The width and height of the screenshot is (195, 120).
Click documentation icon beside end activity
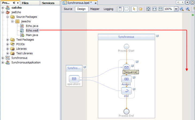[x=134, y=89]
